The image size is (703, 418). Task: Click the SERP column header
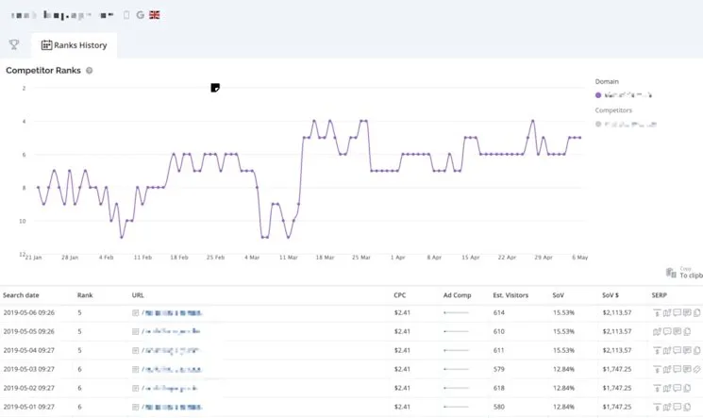click(659, 295)
